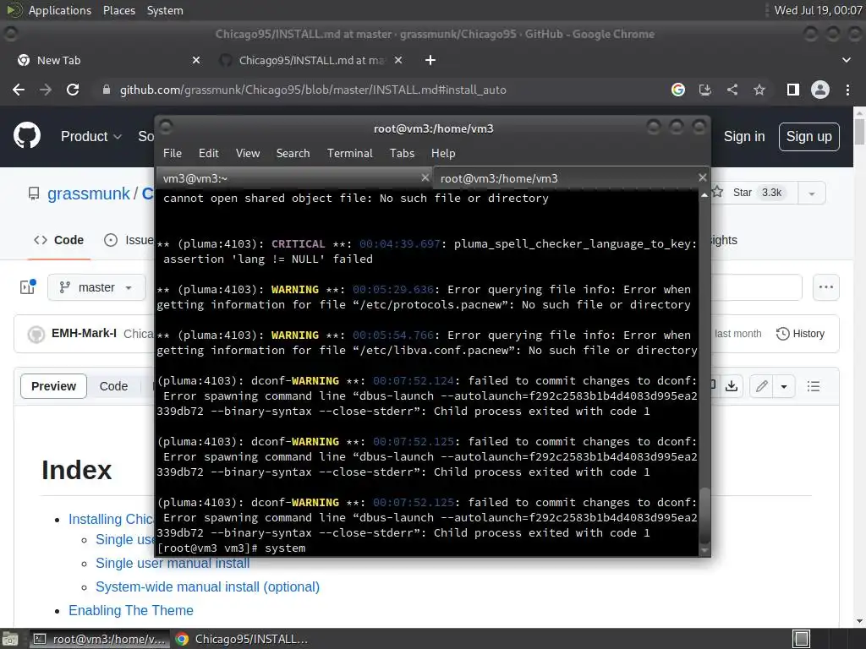Open the Applications menu
This screenshot has height=649, width=866.
(x=60, y=10)
